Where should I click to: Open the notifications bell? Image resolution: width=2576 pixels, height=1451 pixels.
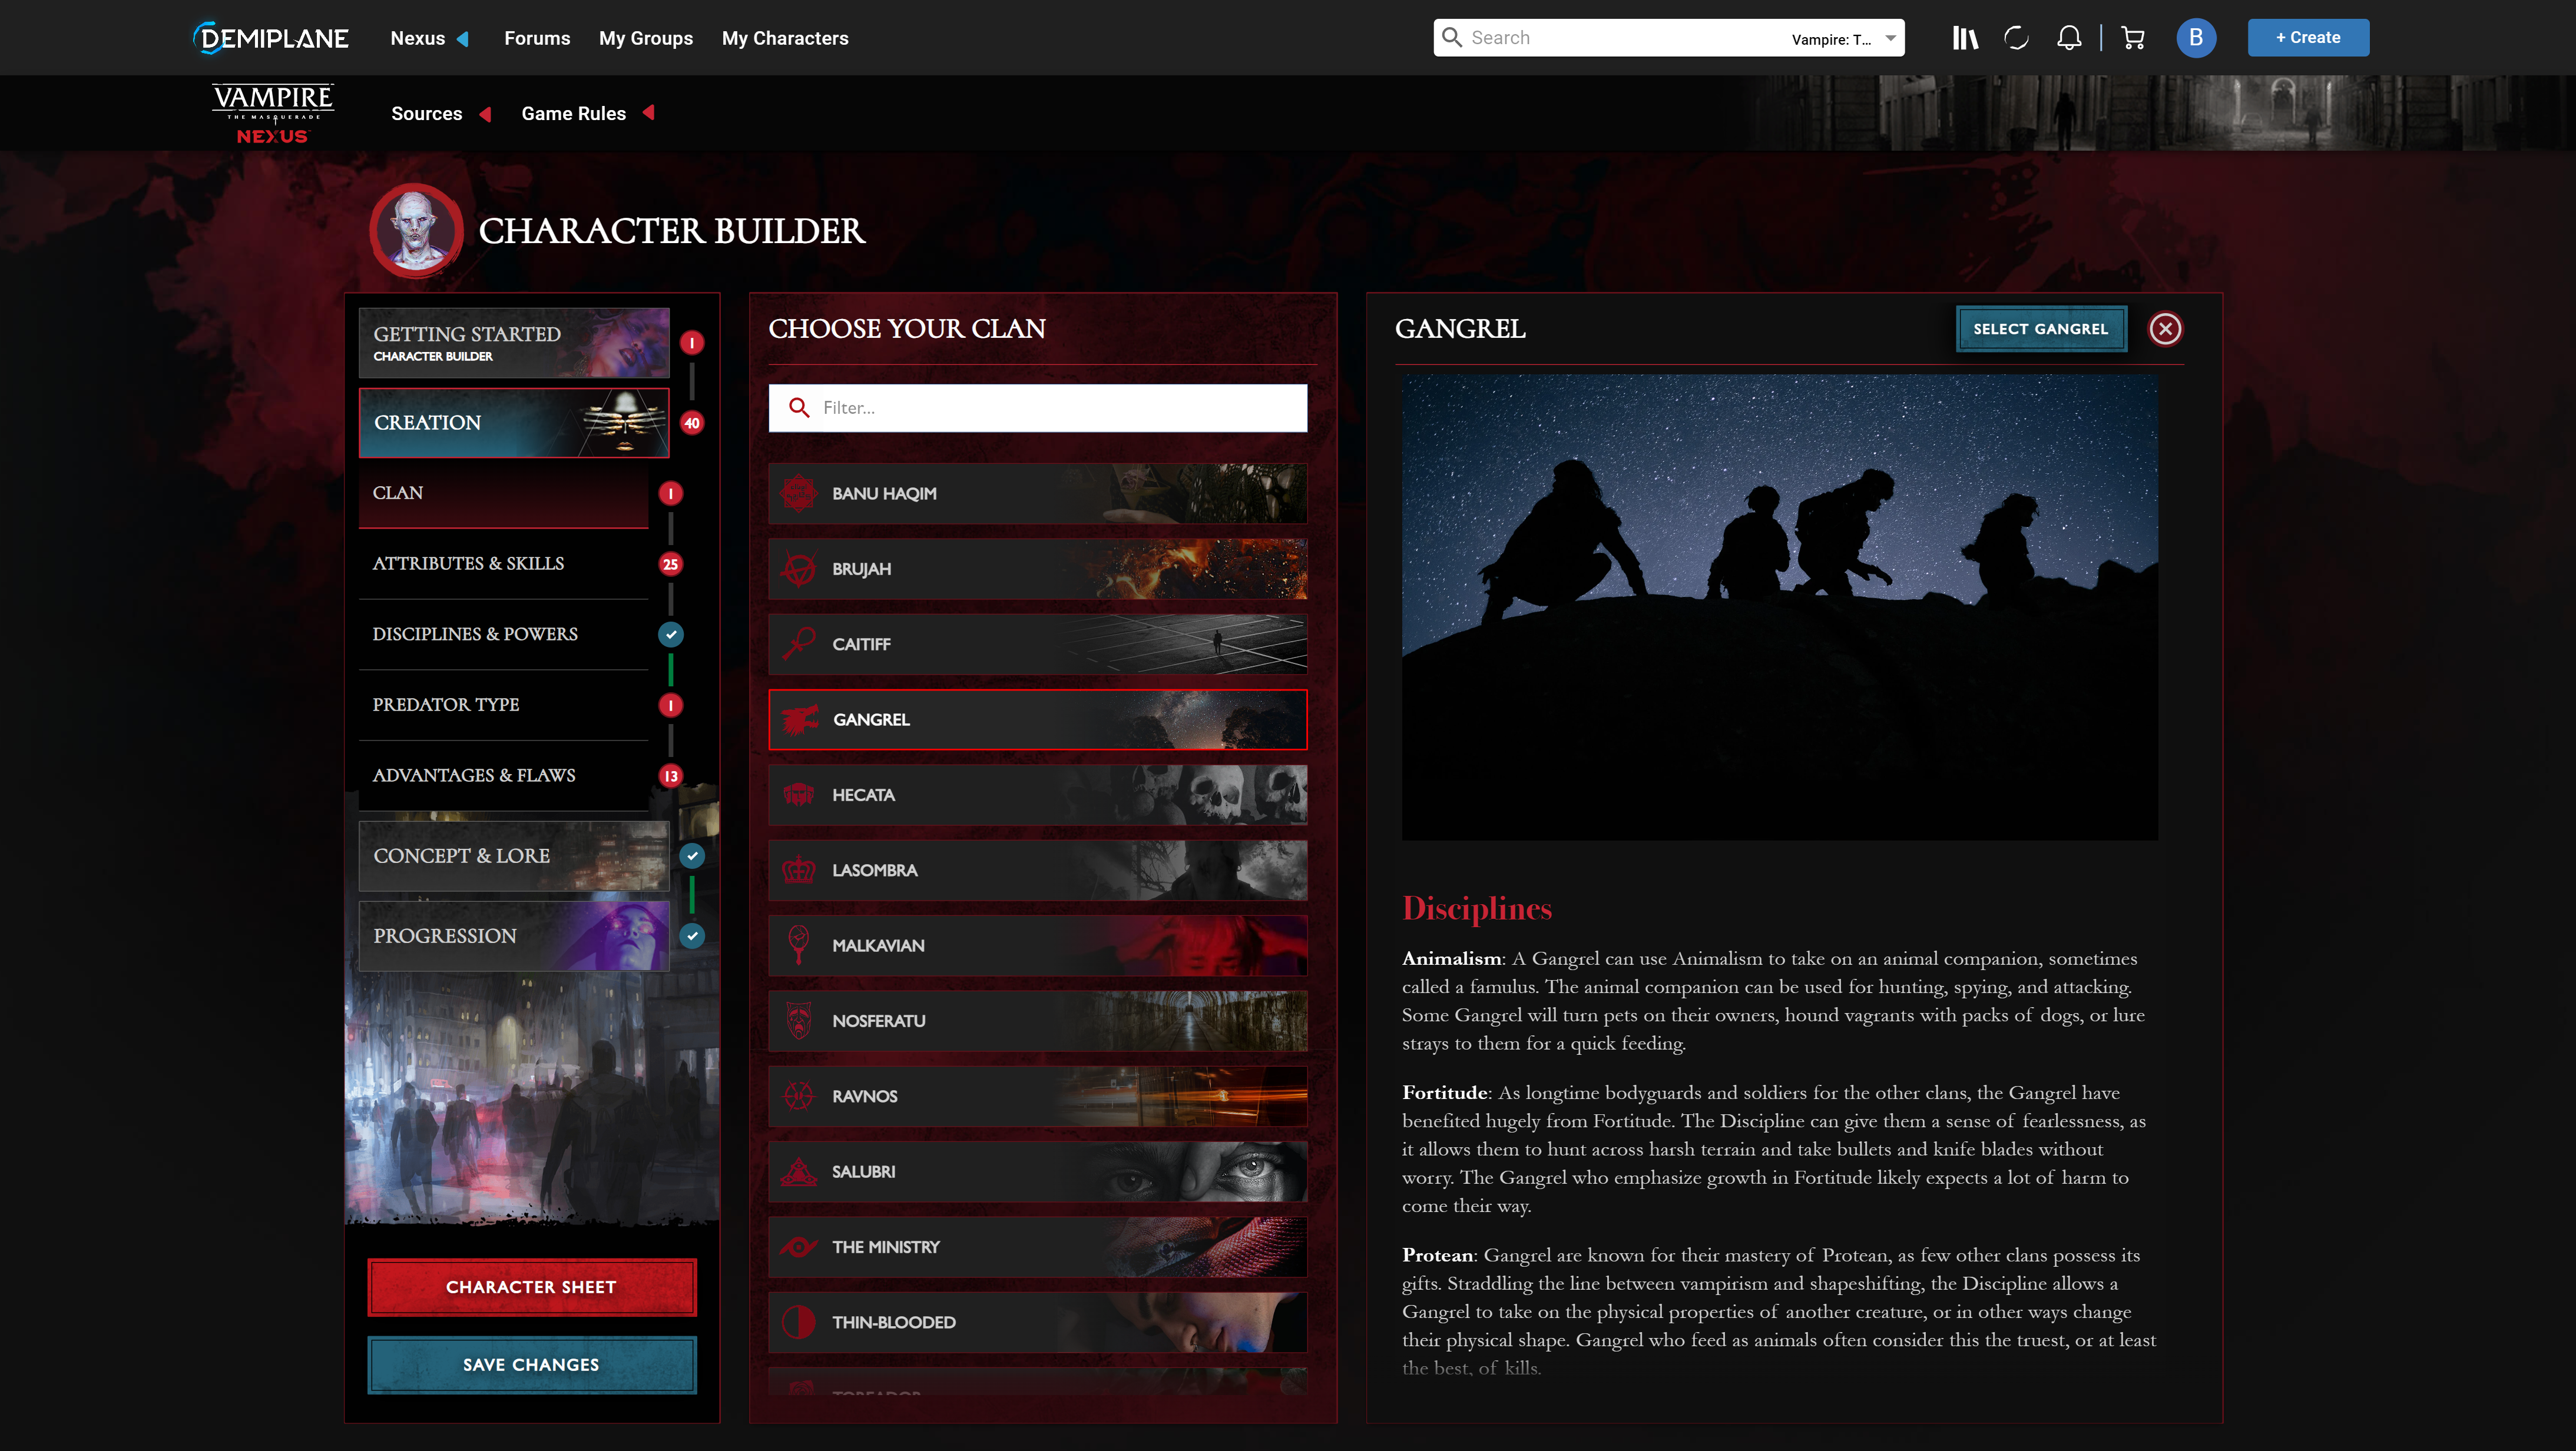pyautogui.click(x=2068, y=37)
